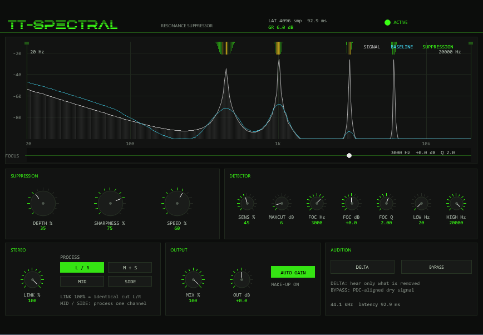The width and height of the screenshot is (483, 335).
Task: Click the MAXCUT dB knob
Action: [x=282, y=204]
